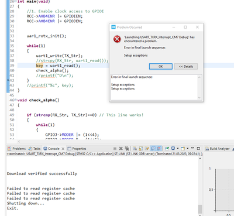
Task: Click the details text scrollbar down arrow
Action: [x=199, y=98]
